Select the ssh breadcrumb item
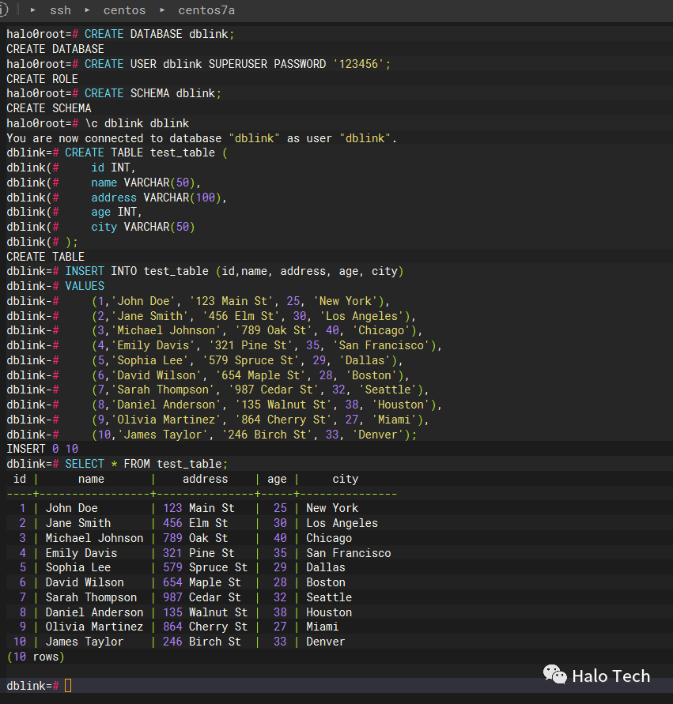The image size is (673, 704). pos(60,10)
